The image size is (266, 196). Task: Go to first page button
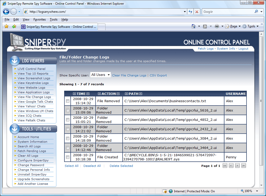(x=225, y=166)
